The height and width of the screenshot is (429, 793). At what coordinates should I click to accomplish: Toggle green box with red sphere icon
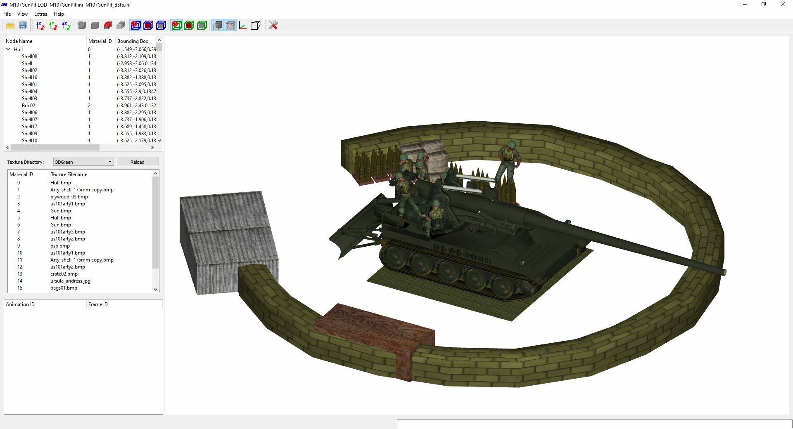pyautogui.click(x=189, y=26)
